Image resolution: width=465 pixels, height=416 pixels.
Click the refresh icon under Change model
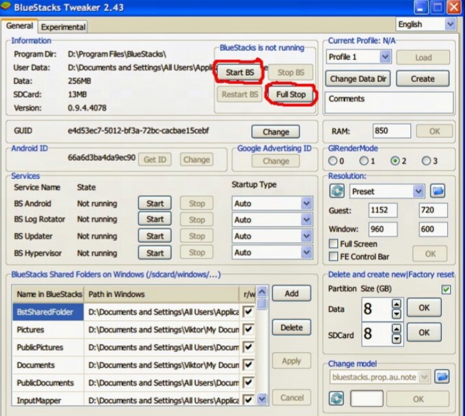coord(337,398)
